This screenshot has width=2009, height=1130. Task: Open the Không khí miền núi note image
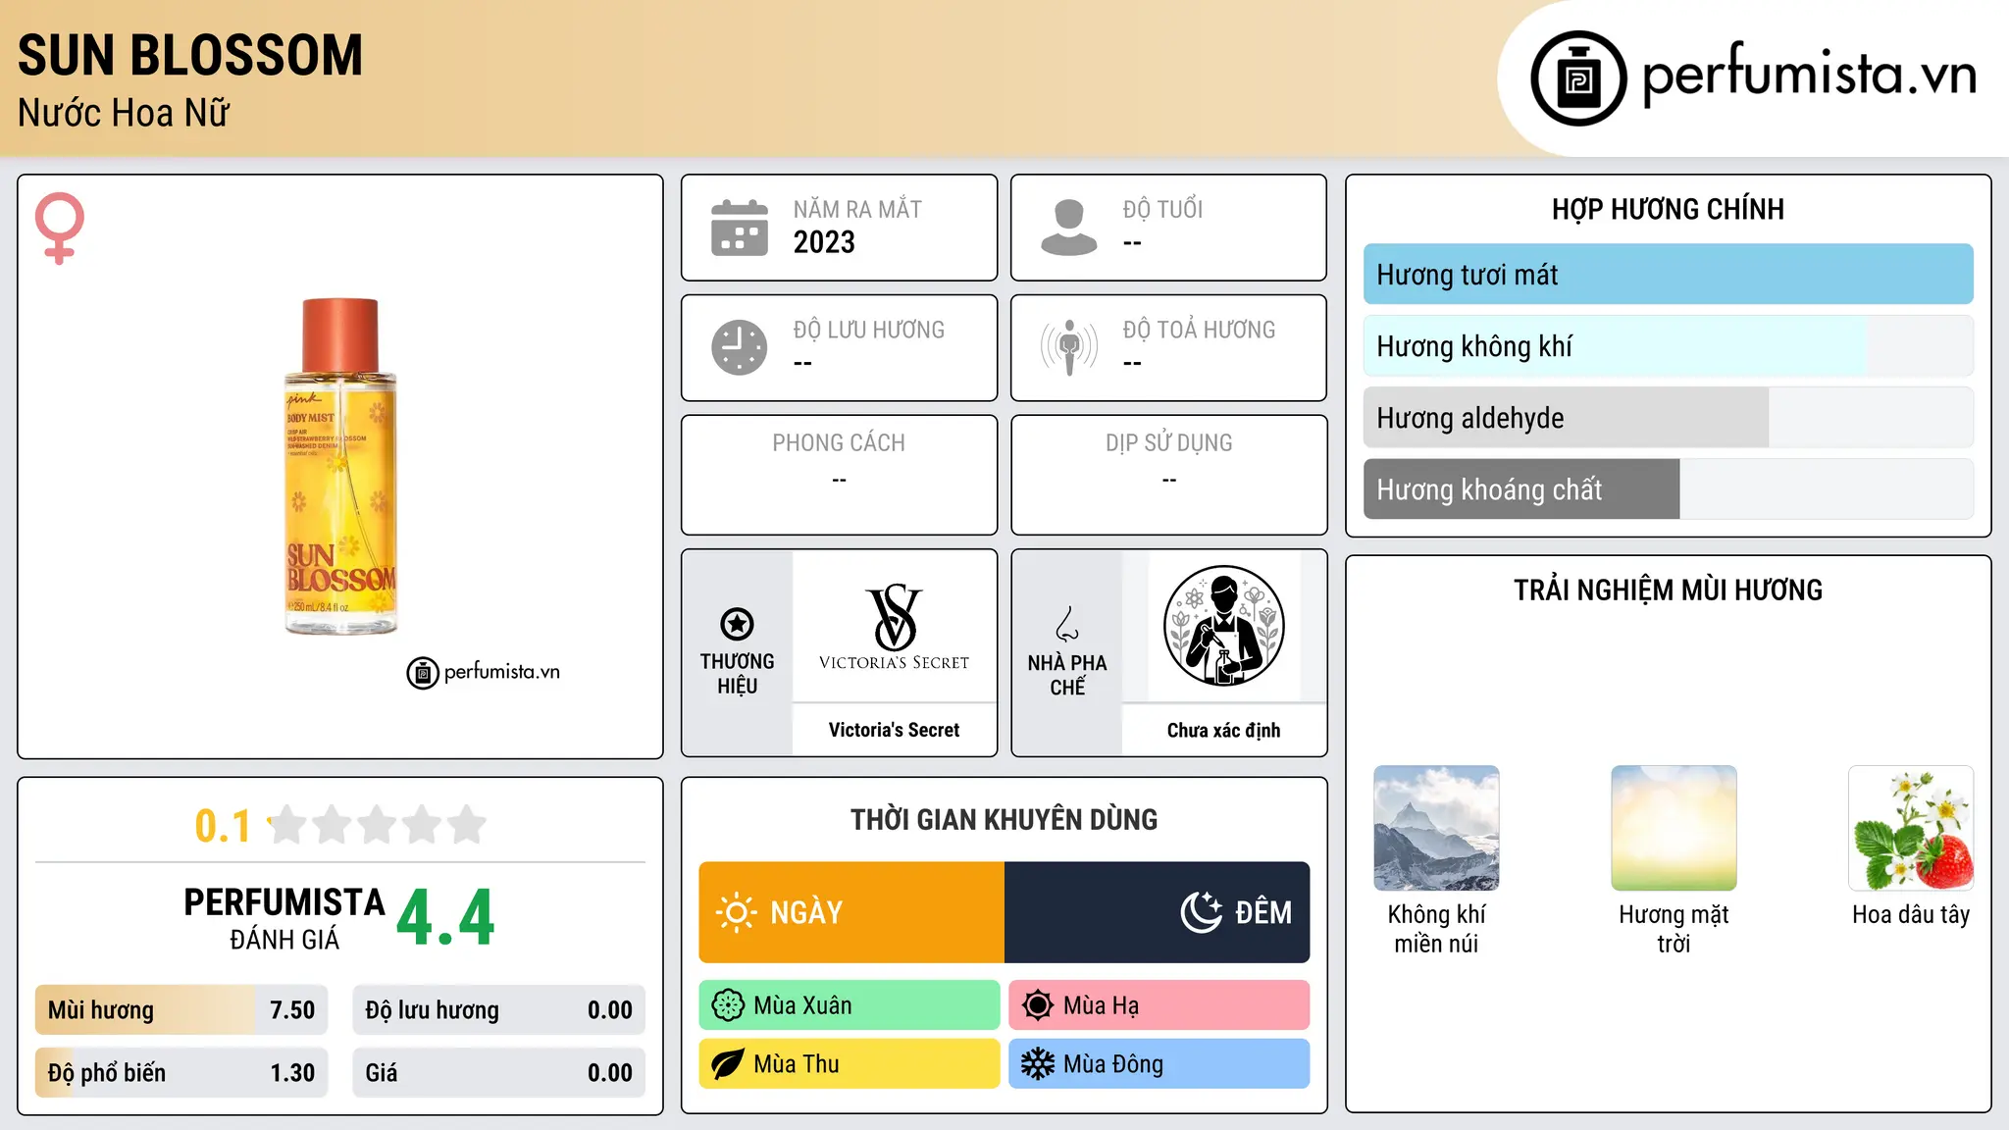(x=1436, y=828)
